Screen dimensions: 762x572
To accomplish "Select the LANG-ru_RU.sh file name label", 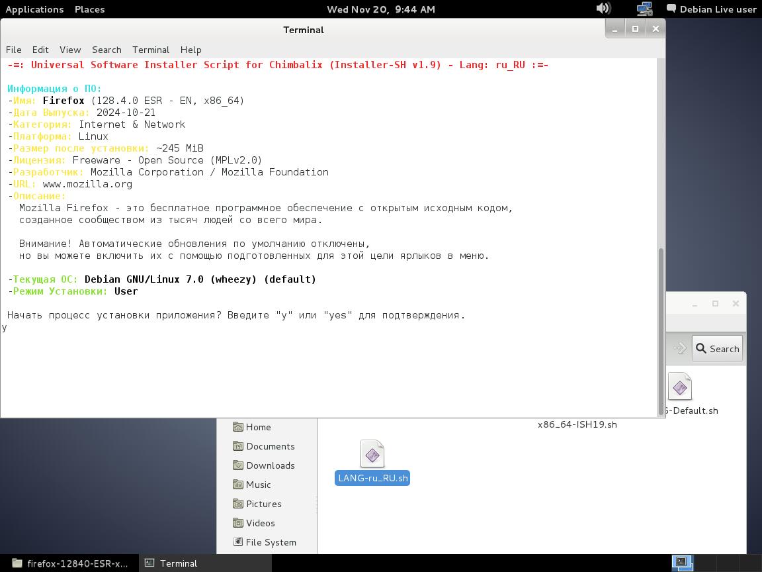I will click(x=372, y=478).
